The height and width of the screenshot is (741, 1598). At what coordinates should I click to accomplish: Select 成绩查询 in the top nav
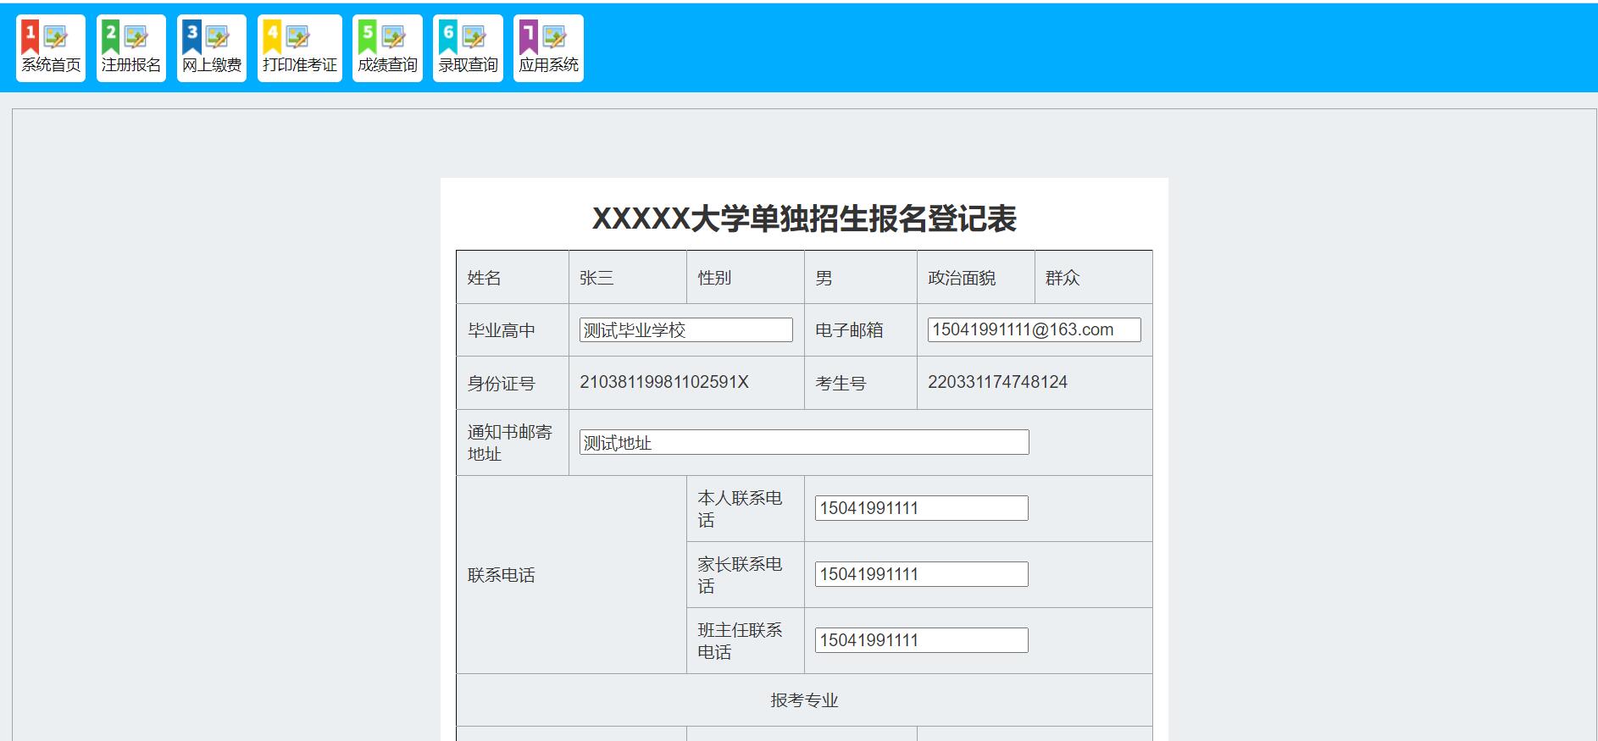pyautogui.click(x=387, y=48)
